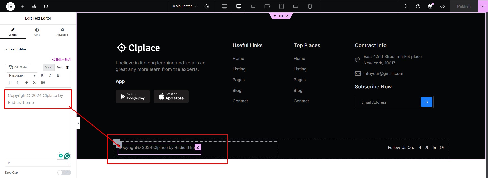This screenshot has width=488, height=178.
Task: Click the X social icon
Action: (x=427, y=147)
